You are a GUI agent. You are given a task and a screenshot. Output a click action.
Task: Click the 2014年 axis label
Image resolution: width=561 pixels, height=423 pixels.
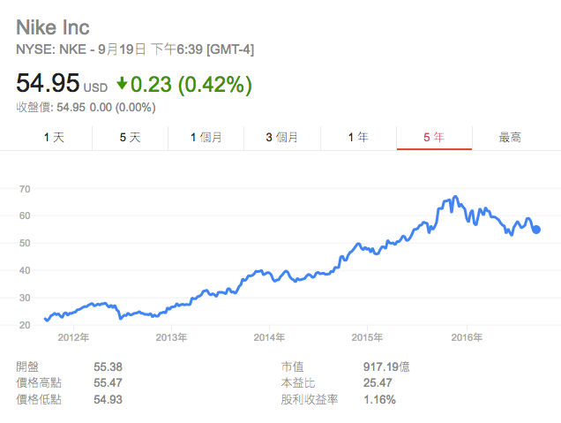pyautogui.click(x=269, y=337)
